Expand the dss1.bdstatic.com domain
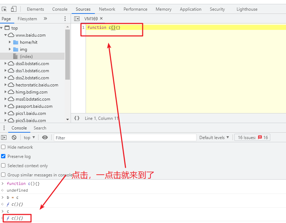 pyautogui.click(x=5, y=70)
